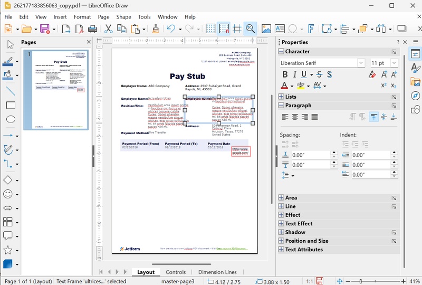Open the File menu
This screenshot has height=285, width=422.
click(8, 17)
